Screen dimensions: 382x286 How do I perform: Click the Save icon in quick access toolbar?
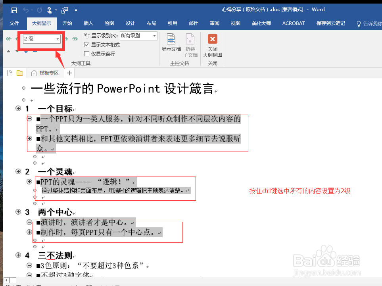click(x=14, y=10)
